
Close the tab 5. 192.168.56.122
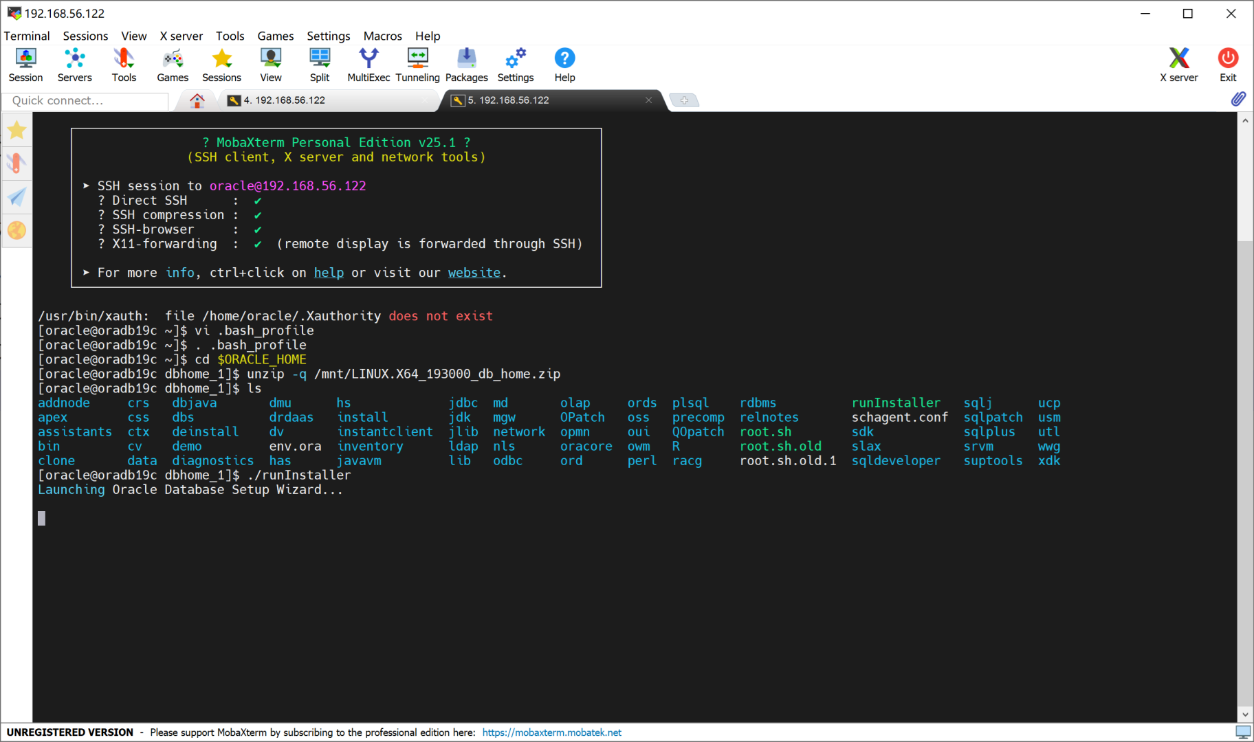pos(648,100)
